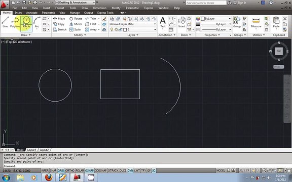
Task: Switch to the Express Tools ribbon tab
Action: [105, 13]
